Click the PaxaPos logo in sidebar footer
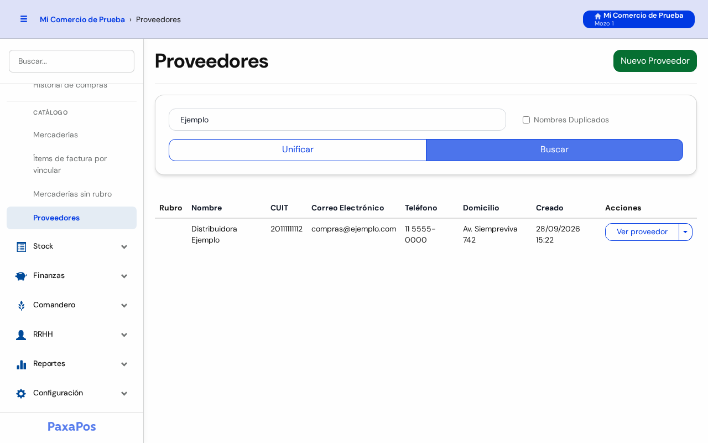 click(72, 426)
